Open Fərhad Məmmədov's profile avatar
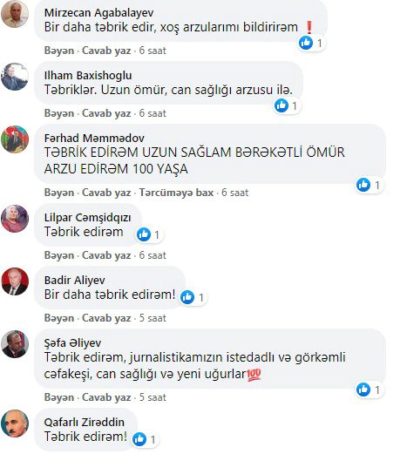This screenshot has height=454, width=407. pos(15,139)
